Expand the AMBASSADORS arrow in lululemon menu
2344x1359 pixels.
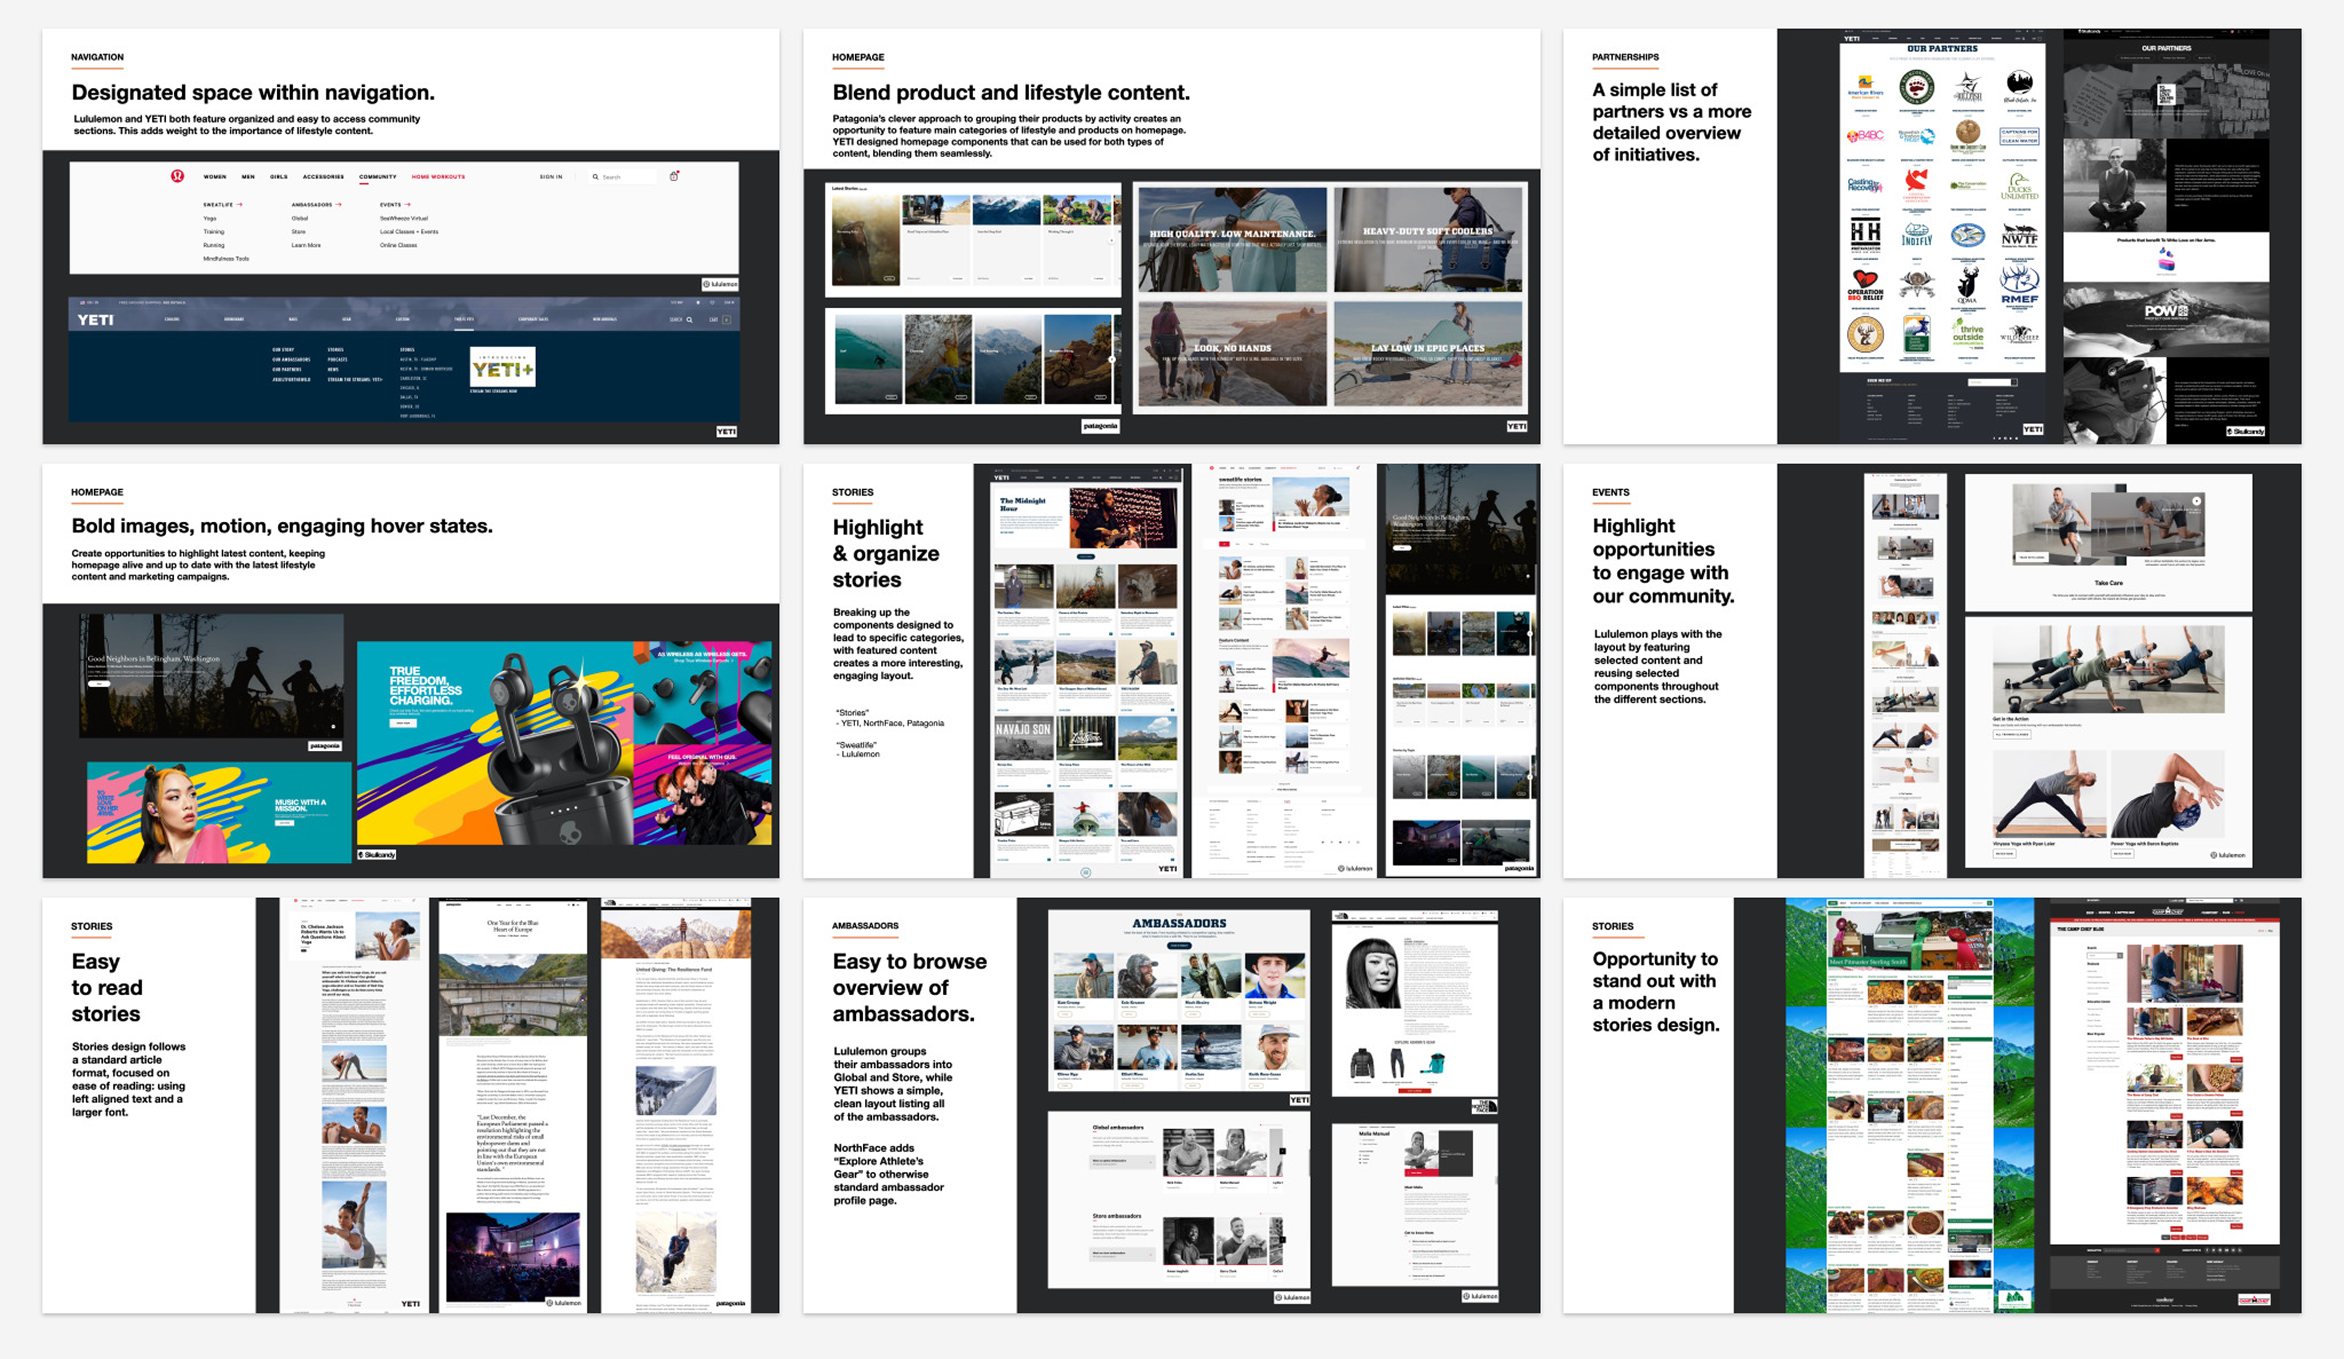point(338,205)
